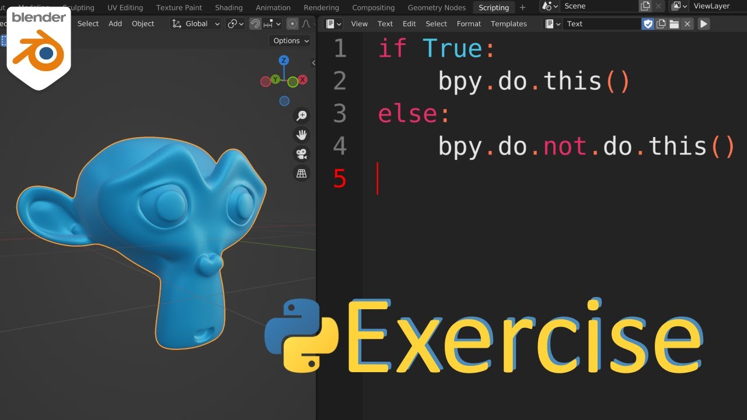Image resolution: width=747 pixels, height=420 pixels.
Task: Open a text file with the folder icon
Action: [674, 24]
